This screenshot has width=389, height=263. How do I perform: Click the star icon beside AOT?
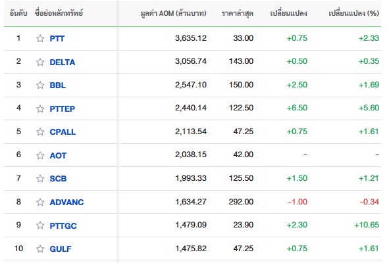coord(40,155)
